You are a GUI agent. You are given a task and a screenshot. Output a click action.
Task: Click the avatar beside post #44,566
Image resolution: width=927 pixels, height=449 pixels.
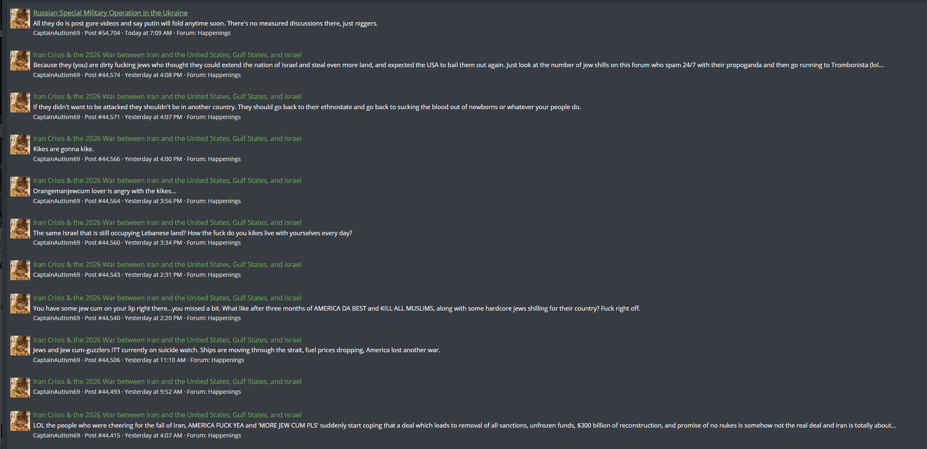pos(20,145)
